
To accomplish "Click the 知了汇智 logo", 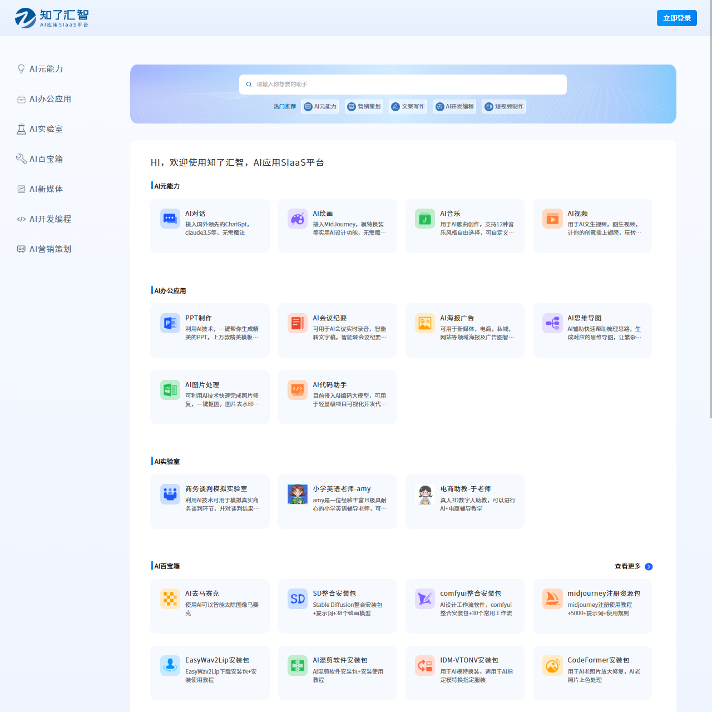I will pyautogui.click(x=52, y=18).
